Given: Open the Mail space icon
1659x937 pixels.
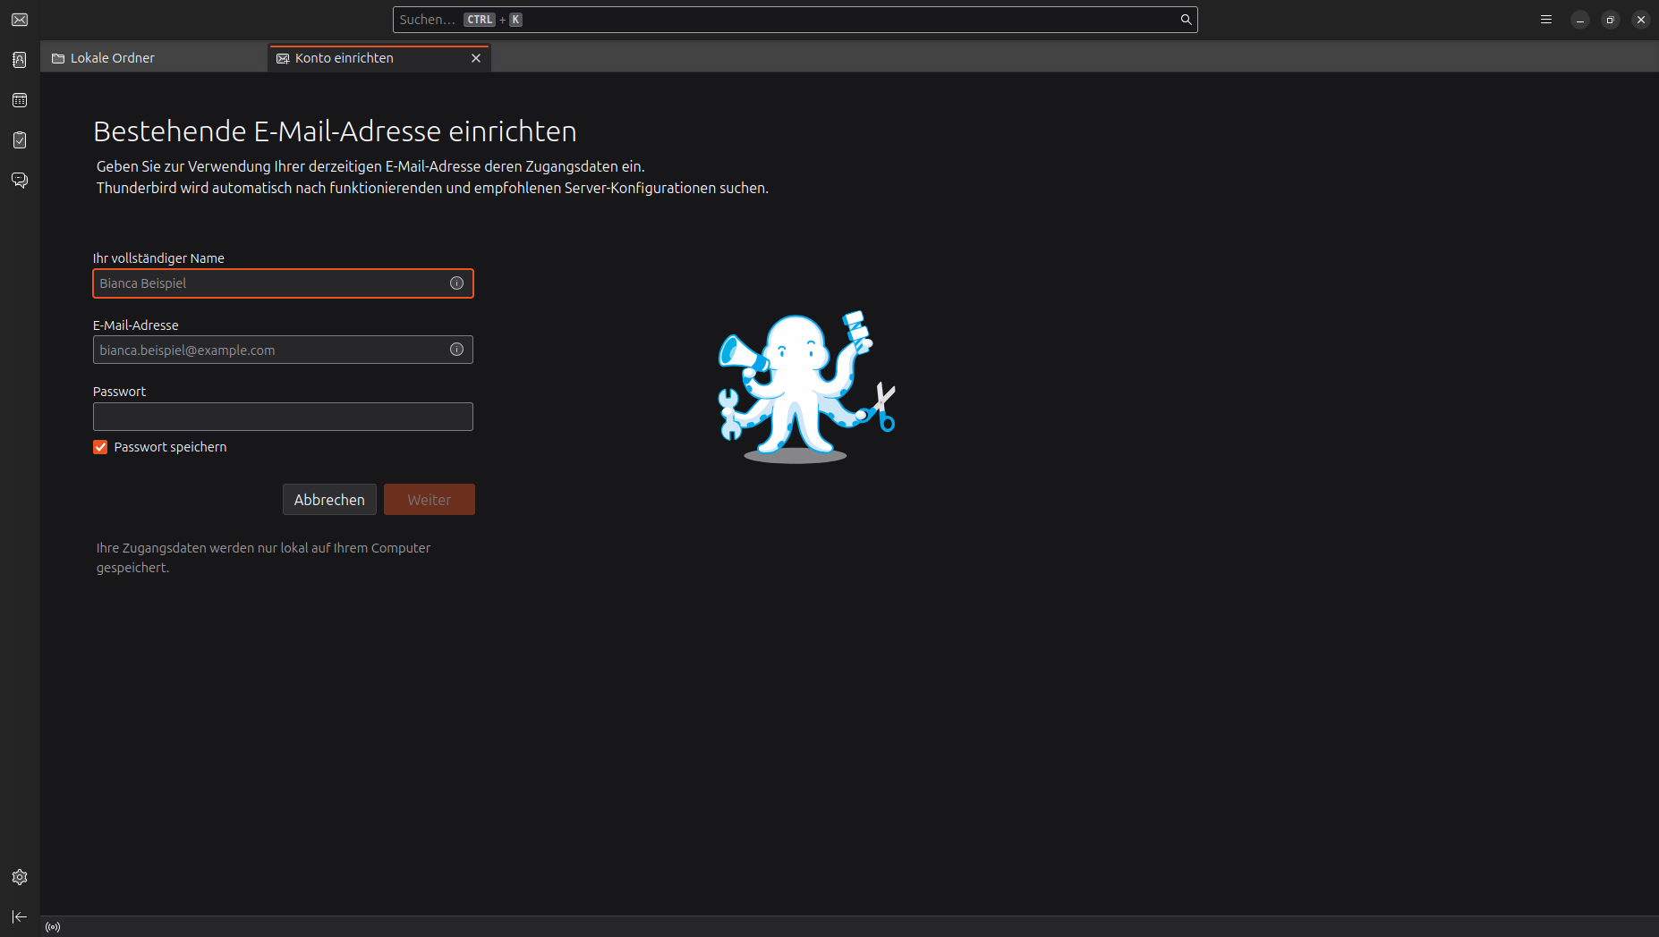Looking at the screenshot, I should [x=20, y=20].
